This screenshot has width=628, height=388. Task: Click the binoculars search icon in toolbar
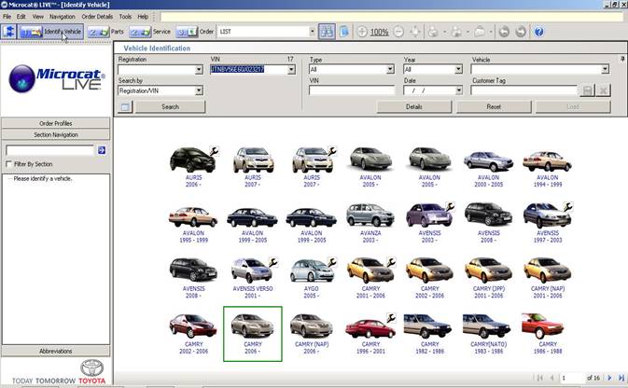327,31
